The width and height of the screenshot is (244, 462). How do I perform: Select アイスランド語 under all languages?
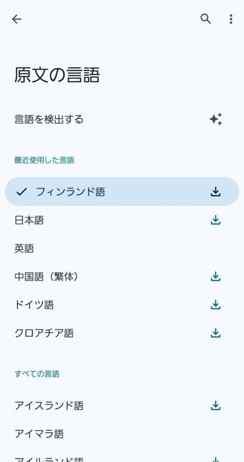[122, 406]
